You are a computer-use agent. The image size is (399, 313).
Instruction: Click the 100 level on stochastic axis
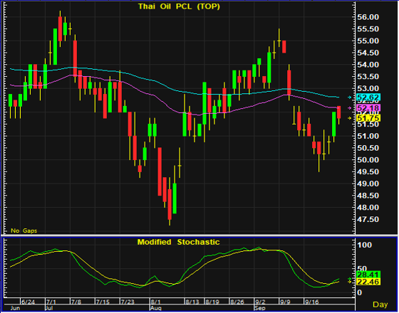click(x=365, y=245)
